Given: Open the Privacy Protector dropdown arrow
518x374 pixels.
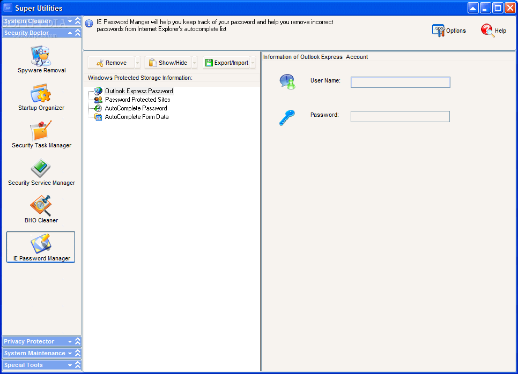Looking at the screenshot, I should click(x=70, y=342).
